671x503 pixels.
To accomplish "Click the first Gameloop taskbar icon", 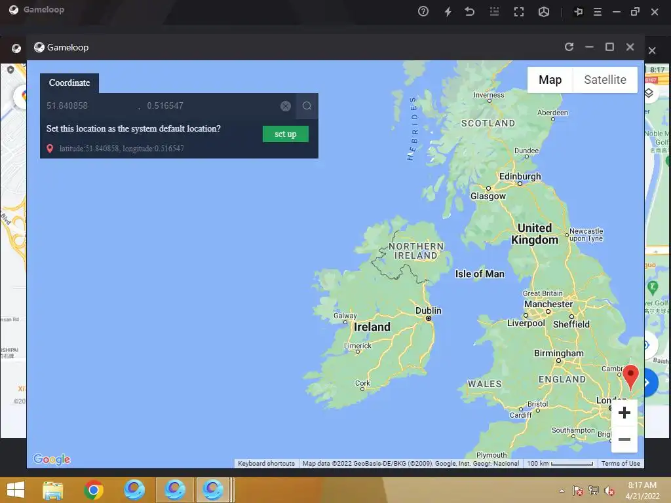I will (x=134, y=490).
